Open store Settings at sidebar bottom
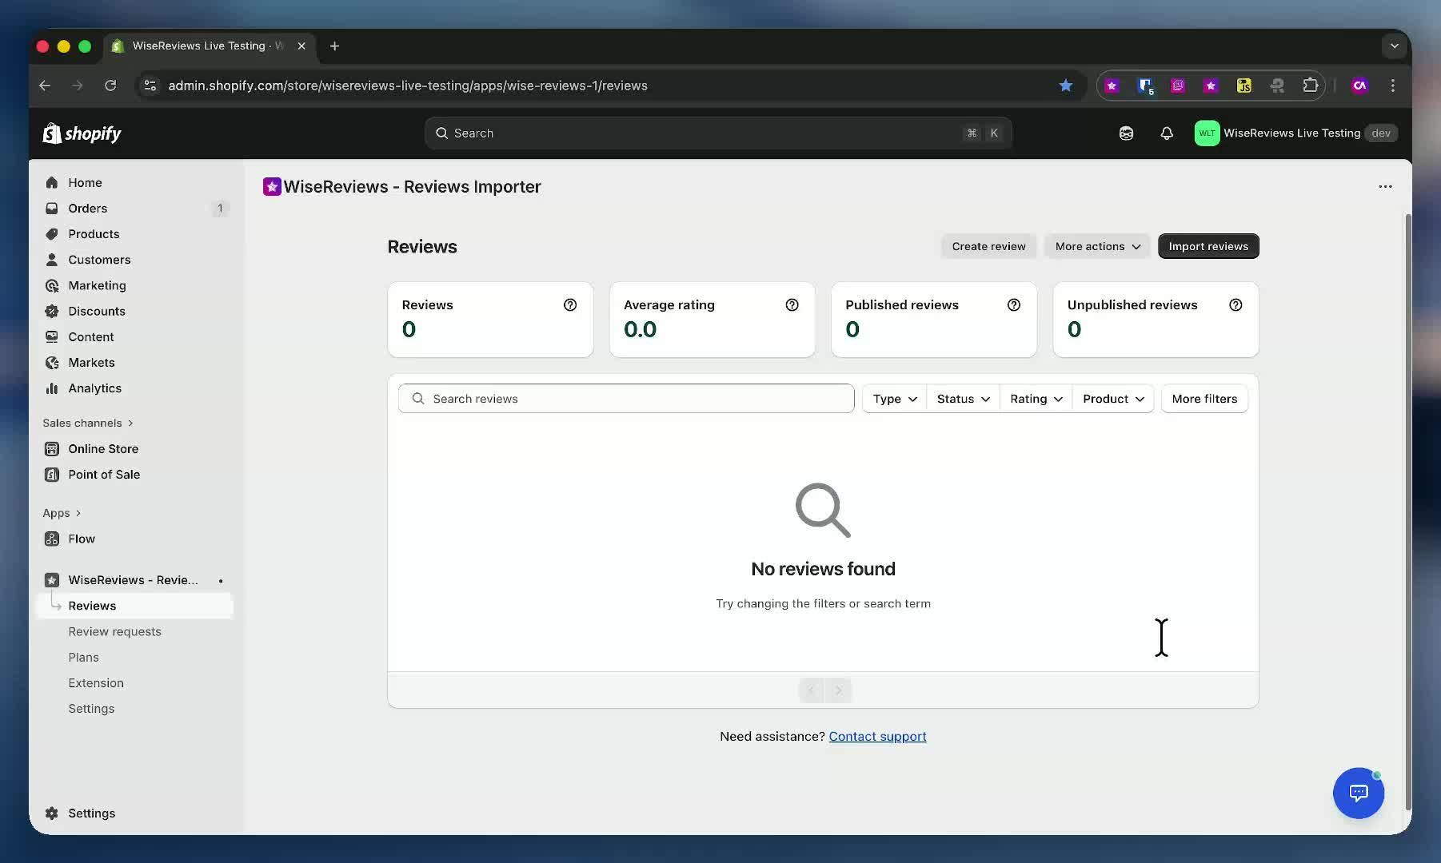The width and height of the screenshot is (1441, 863). click(x=136, y=813)
